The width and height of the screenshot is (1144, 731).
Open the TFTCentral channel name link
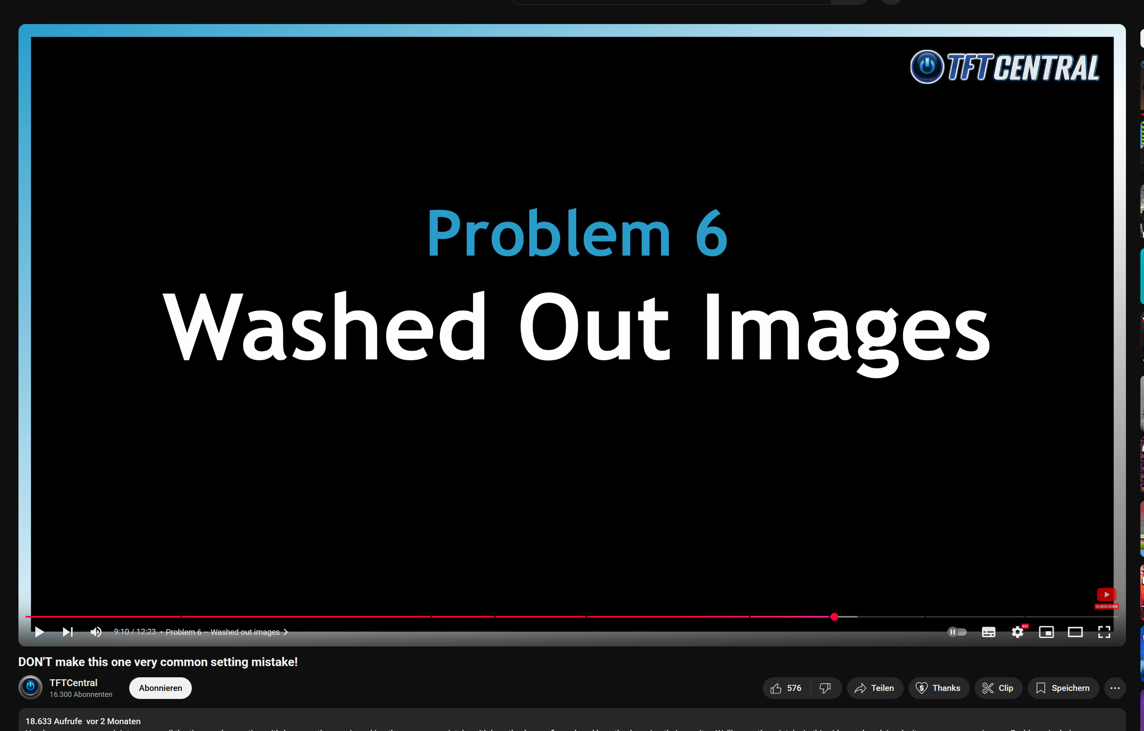coord(73,683)
